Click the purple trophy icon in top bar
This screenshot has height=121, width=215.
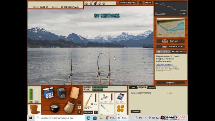point(95,3)
